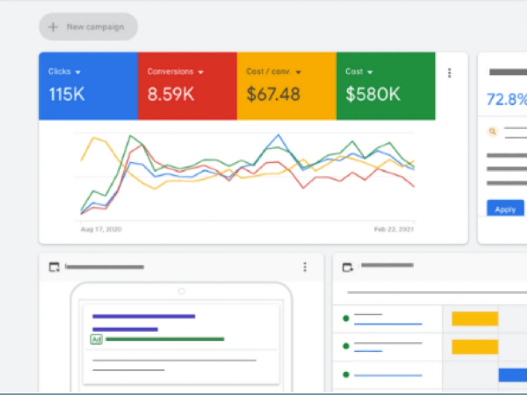Click the search magnifier icon in recommendation card
The height and width of the screenshot is (395, 527).
(492, 131)
